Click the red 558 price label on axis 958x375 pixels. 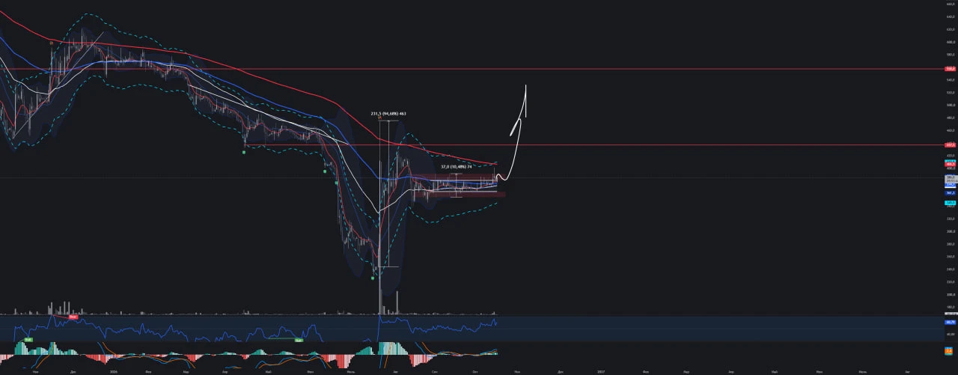pyautogui.click(x=951, y=68)
